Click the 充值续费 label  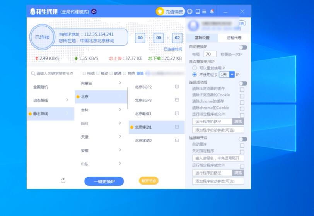(174, 12)
